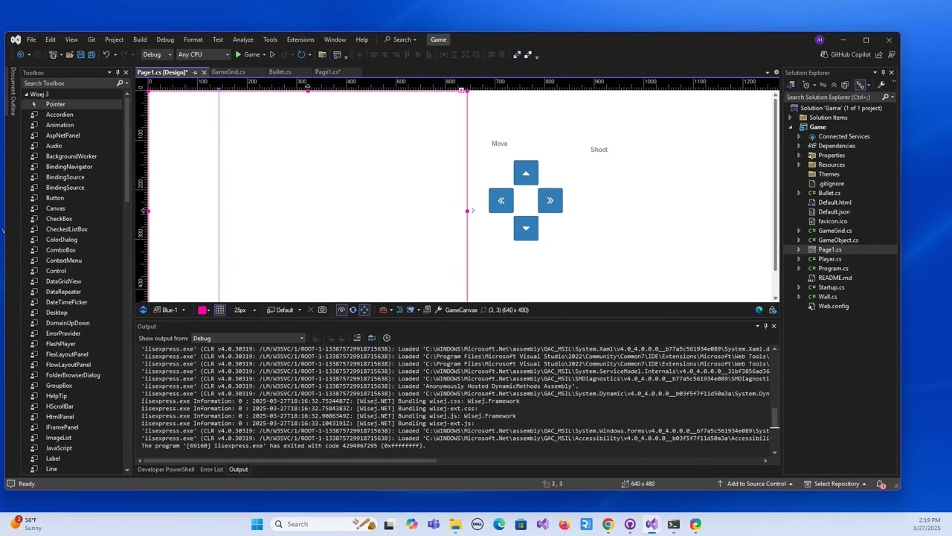Select the Button control in Toolbox
The image size is (952, 536).
55,198
